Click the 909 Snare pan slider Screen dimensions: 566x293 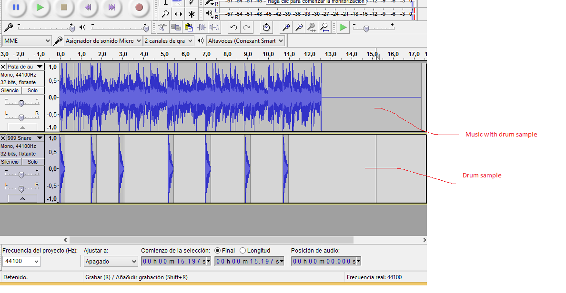(21, 188)
